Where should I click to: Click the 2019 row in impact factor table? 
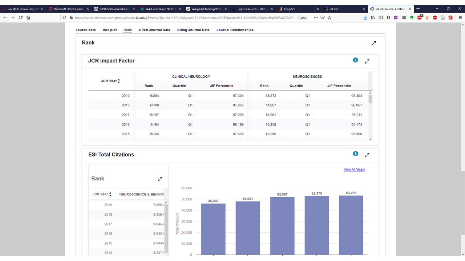click(228, 96)
